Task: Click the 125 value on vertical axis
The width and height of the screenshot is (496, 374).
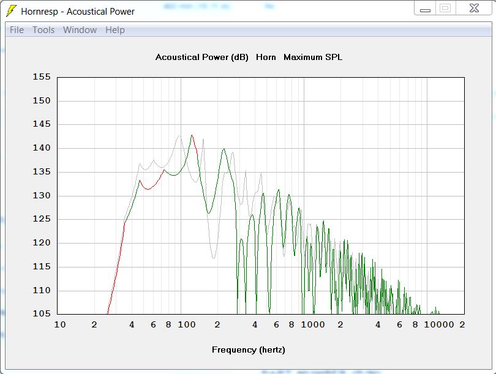Action: 42,219
